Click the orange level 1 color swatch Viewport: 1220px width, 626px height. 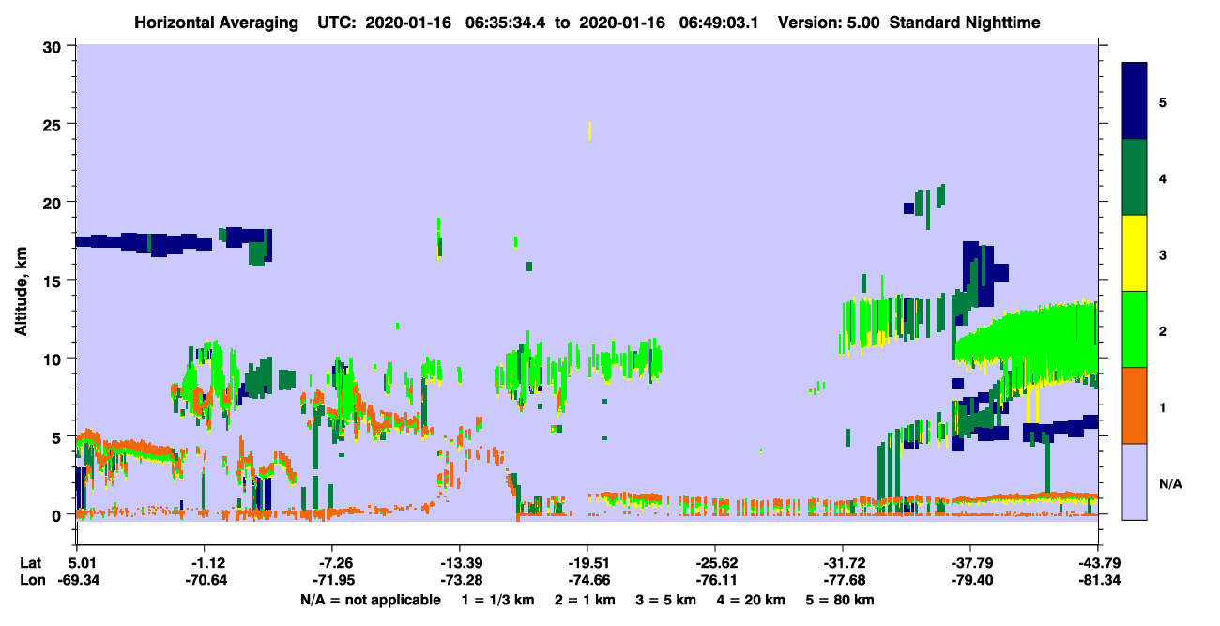tap(1135, 405)
